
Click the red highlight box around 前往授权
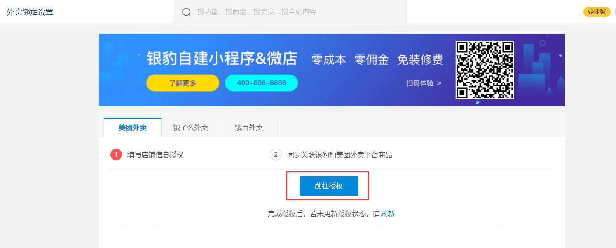[328, 186]
